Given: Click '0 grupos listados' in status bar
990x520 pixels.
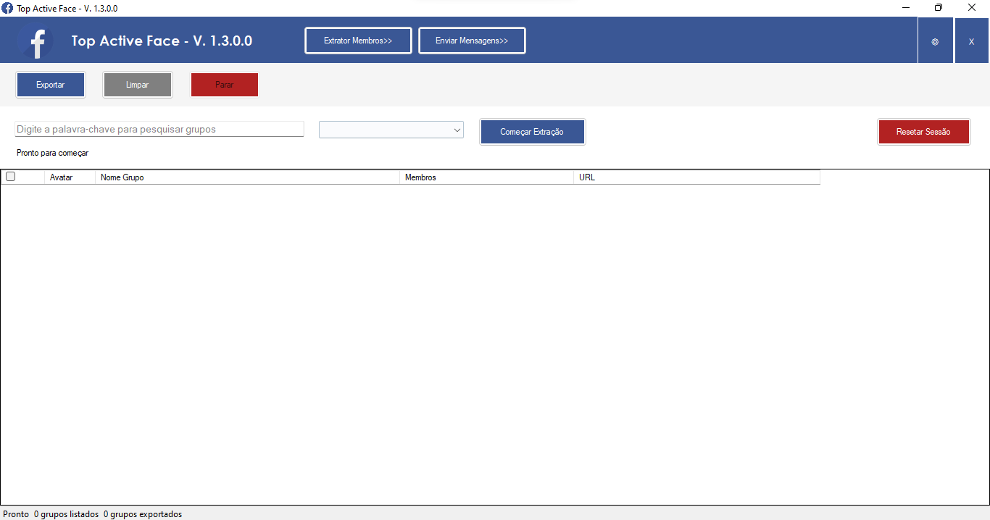Looking at the screenshot, I should coord(66,514).
